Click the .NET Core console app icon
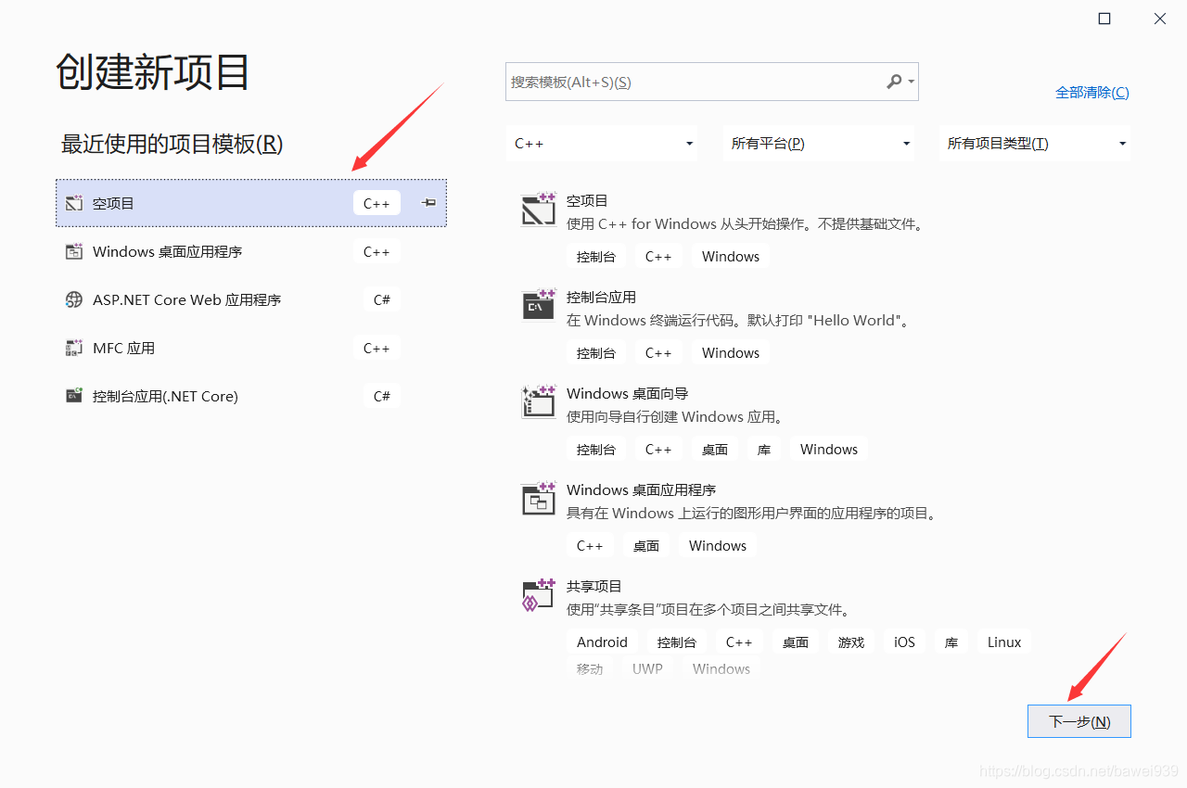This screenshot has height=788, width=1187. point(74,396)
